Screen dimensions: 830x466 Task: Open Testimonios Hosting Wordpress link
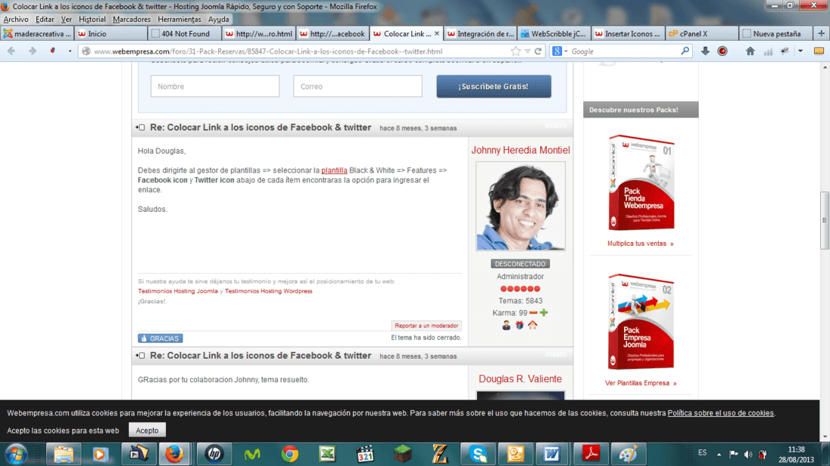[269, 291]
